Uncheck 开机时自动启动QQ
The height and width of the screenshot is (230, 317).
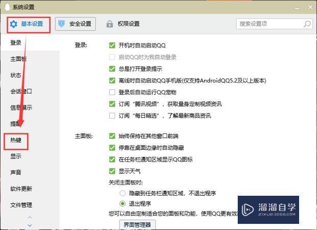112,45
